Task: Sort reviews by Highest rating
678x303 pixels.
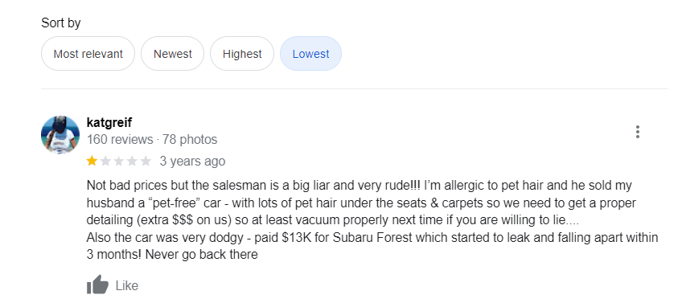Action: (x=242, y=54)
